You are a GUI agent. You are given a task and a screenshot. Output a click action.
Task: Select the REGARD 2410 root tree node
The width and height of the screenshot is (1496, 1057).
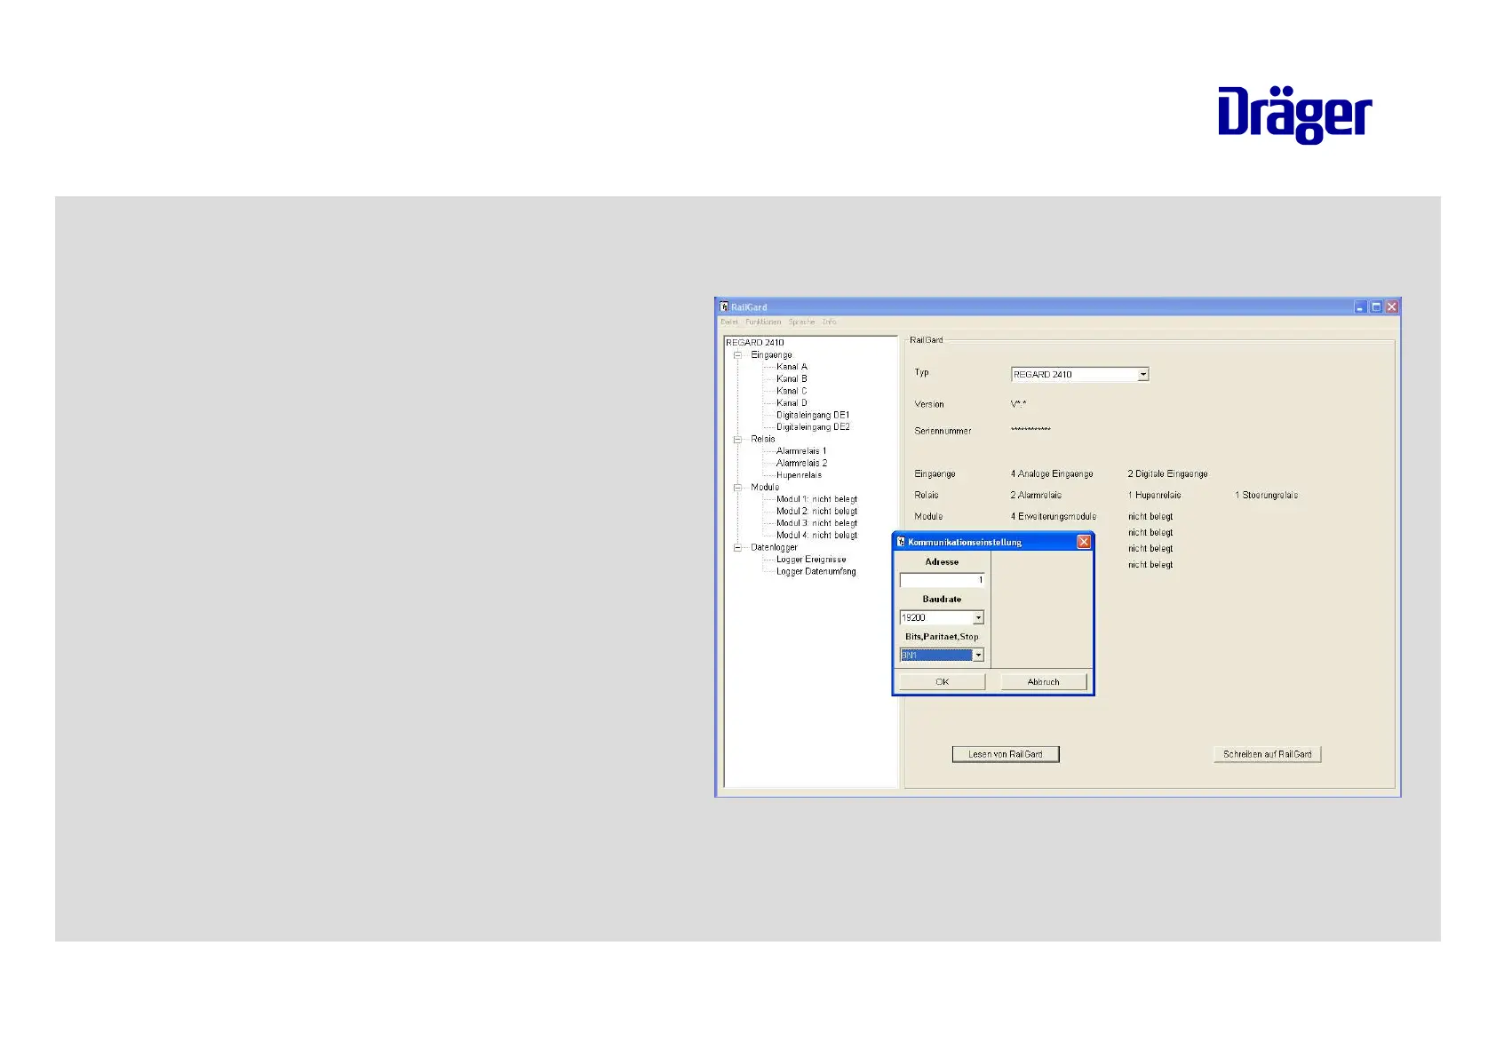pos(755,343)
